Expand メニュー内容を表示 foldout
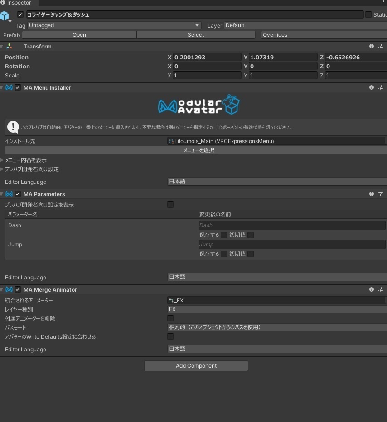The height and width of the screenshot is (422, 387). (2, 160)
